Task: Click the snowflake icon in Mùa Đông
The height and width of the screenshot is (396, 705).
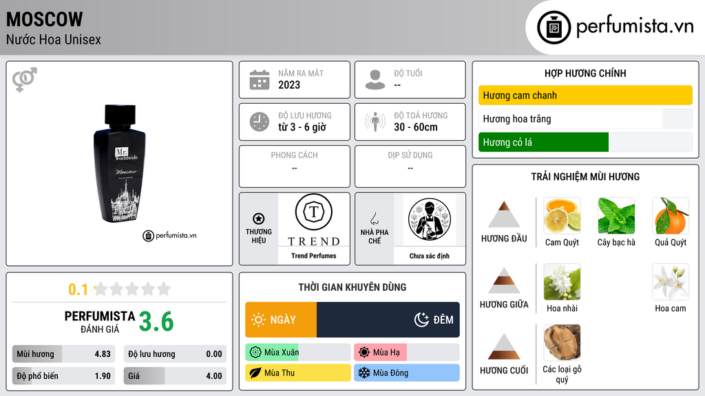Action: coord(364,373)
